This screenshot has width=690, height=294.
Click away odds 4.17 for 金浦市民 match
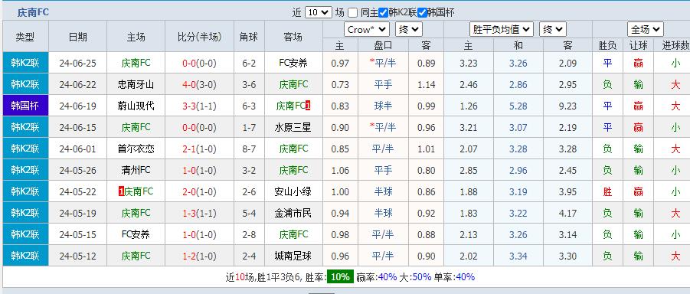[567, 214]
